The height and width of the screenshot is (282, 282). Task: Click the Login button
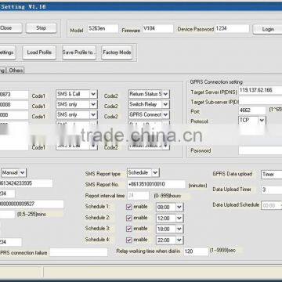267,29
